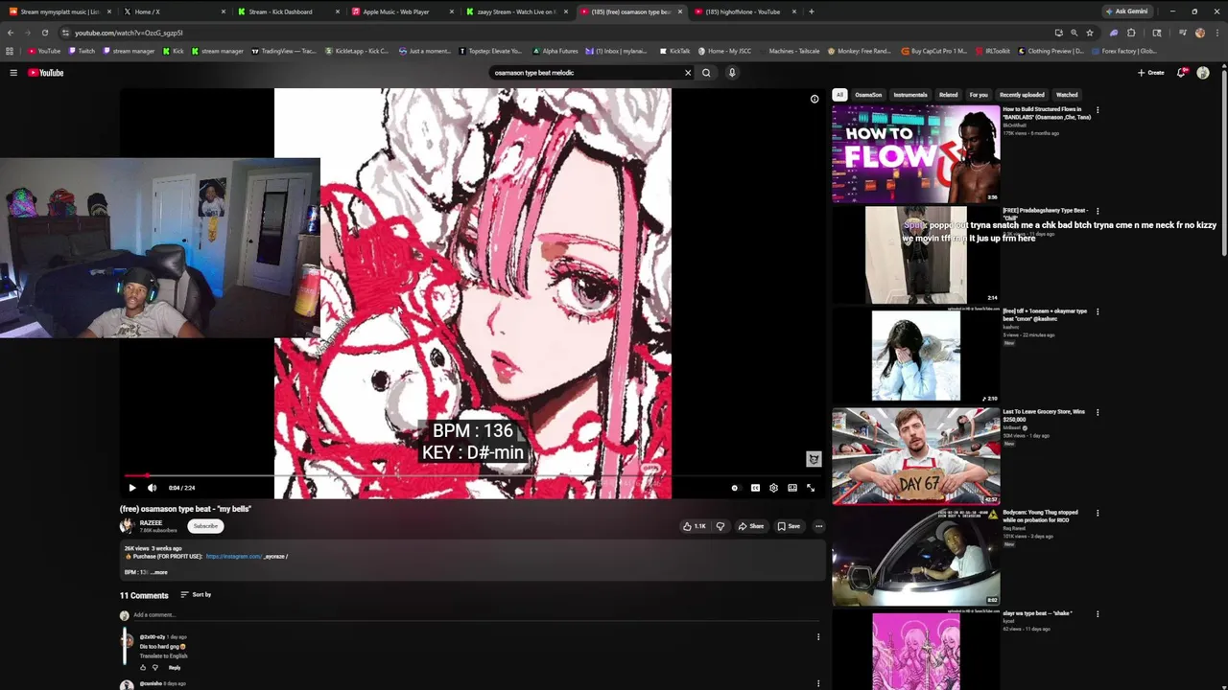Viewport: 1228px width, 690px height.
Task: Play the video
Action: [132, 488]
